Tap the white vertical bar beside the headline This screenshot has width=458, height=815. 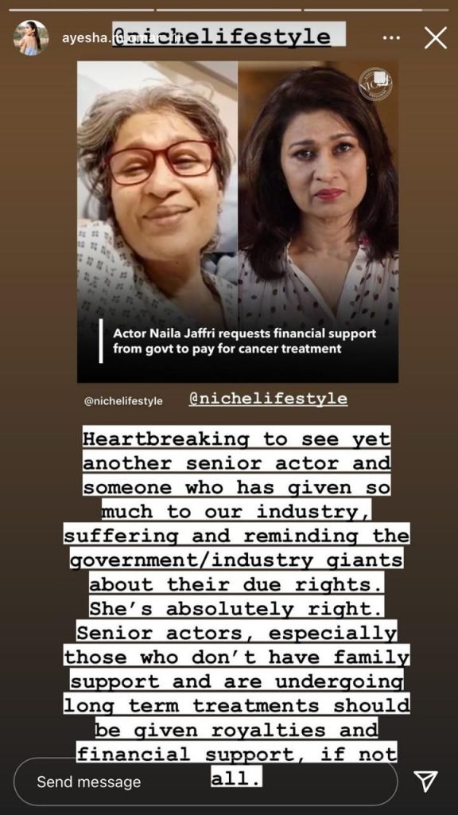pos(101,341)
